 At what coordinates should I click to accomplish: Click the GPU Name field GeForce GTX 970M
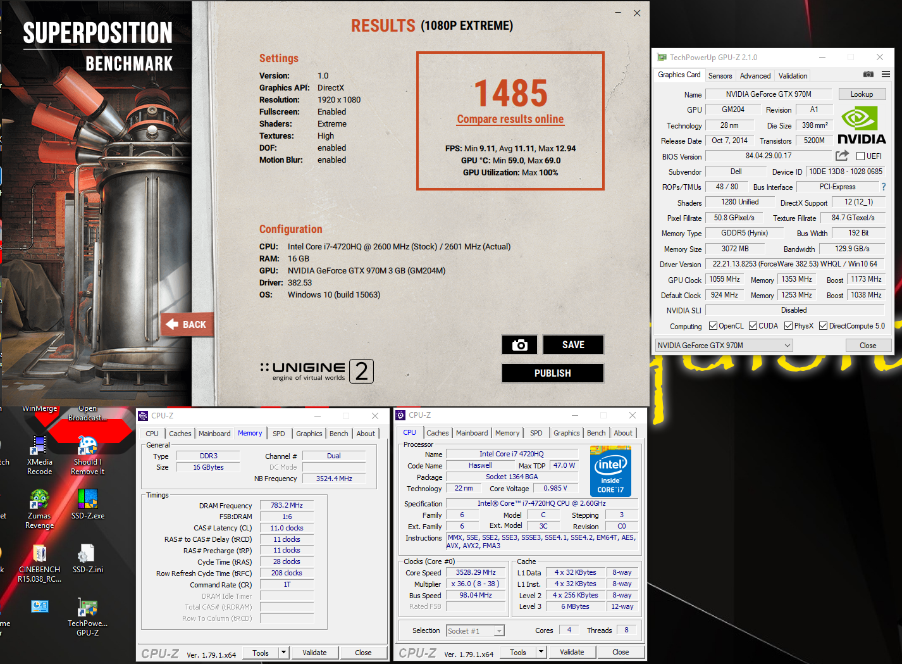pos(769,94)
